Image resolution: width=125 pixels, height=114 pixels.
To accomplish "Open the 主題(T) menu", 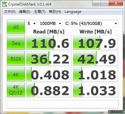I will [40, 12].
